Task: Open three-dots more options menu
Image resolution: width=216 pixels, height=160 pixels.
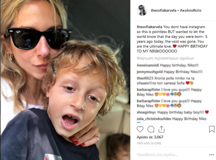Action: (x=211, y=155)
